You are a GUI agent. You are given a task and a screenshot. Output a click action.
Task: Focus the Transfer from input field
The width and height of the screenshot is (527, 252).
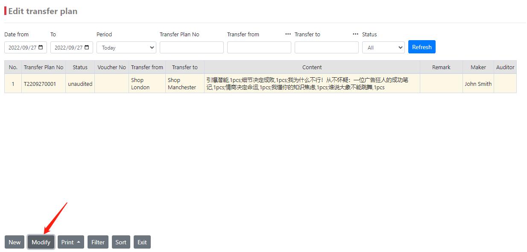pos(259,47)
